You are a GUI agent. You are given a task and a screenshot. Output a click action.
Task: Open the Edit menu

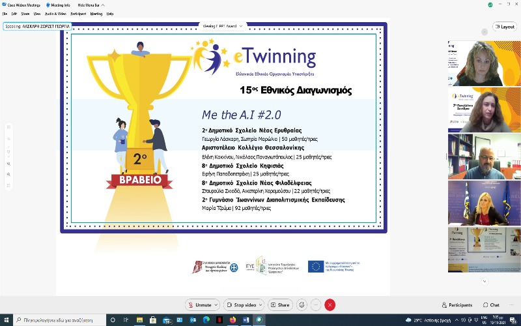pyautogui.click(x=14, y=14)
